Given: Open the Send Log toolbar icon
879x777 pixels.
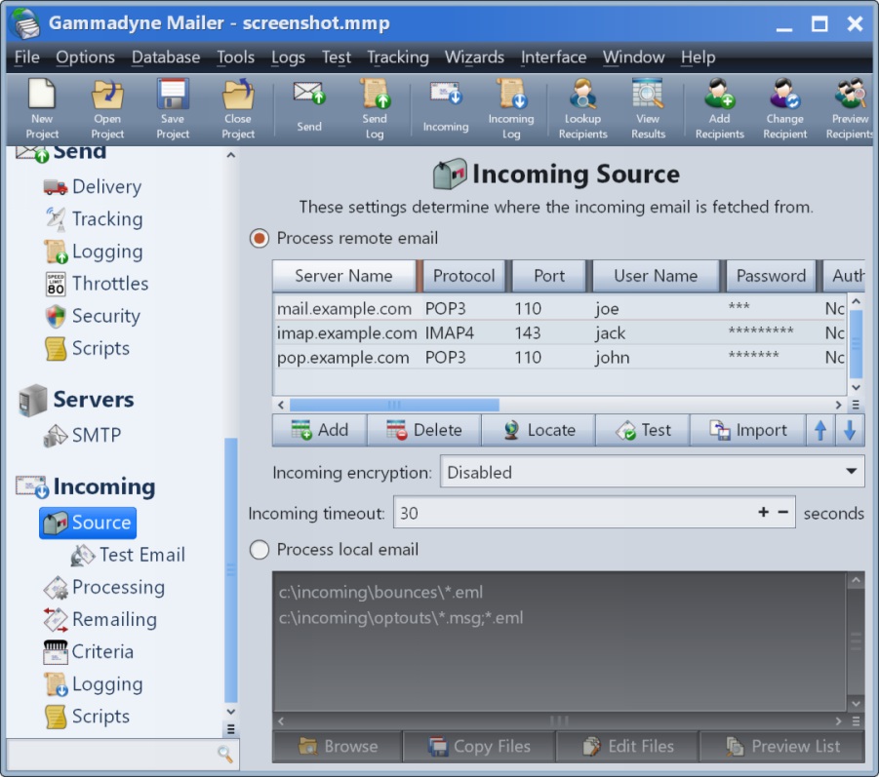Looking at the screenshot, I should [375, 107].
